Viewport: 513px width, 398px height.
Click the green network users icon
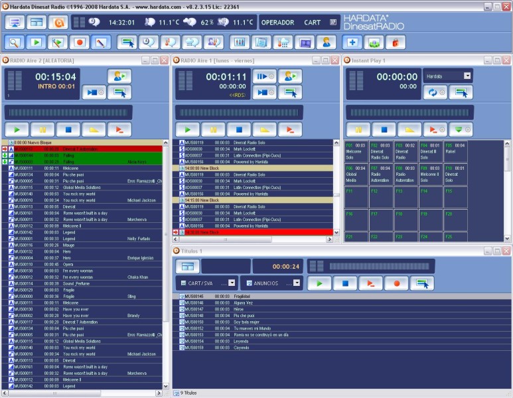[374, 42]
